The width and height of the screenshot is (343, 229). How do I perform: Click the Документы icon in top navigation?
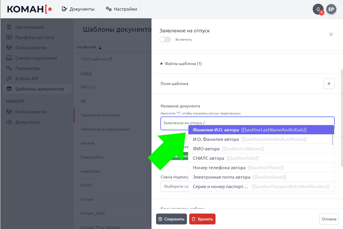[x=65, y=9]
